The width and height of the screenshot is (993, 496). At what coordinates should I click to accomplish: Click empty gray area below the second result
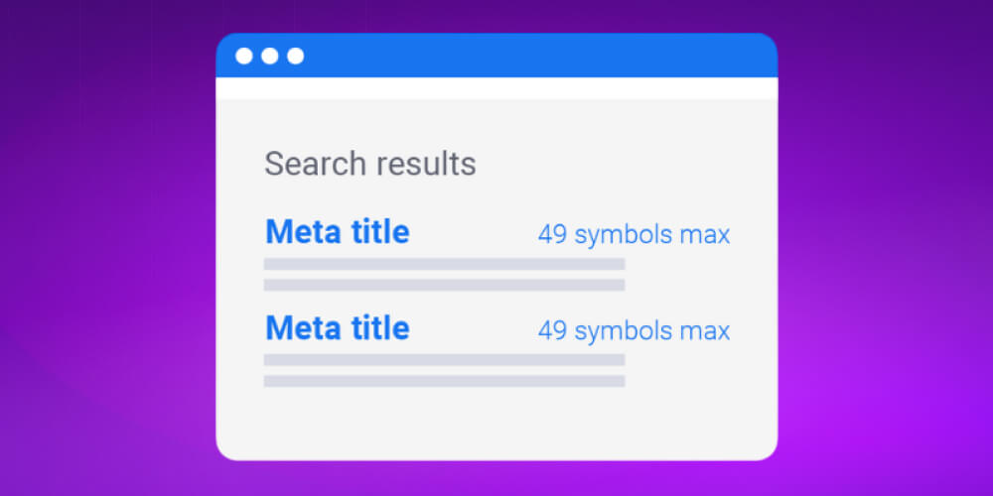[496, 422]
